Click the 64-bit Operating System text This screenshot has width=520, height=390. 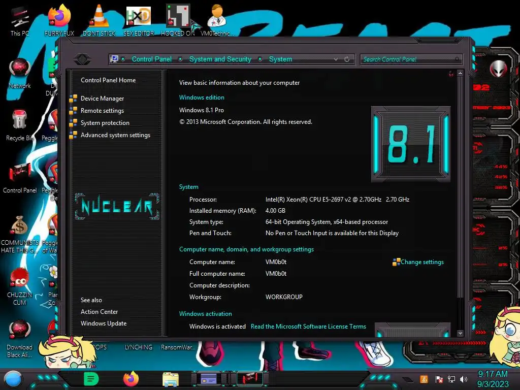click(x=327, y=222)
